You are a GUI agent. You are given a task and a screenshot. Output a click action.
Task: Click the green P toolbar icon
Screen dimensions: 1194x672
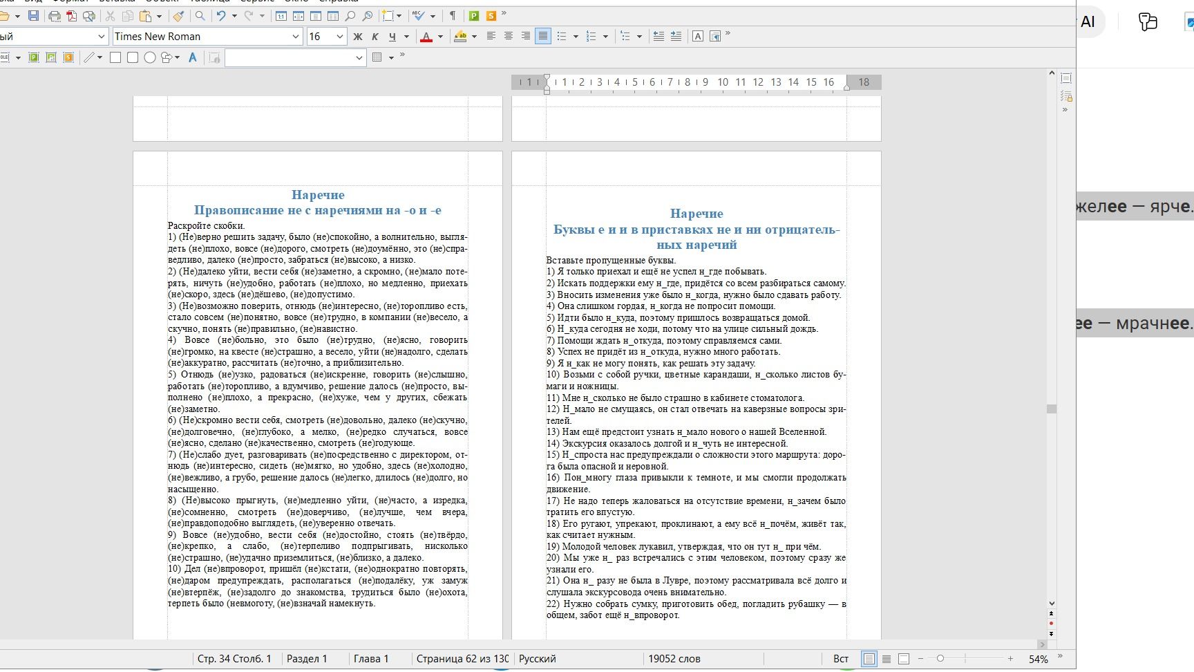(474, 16)
